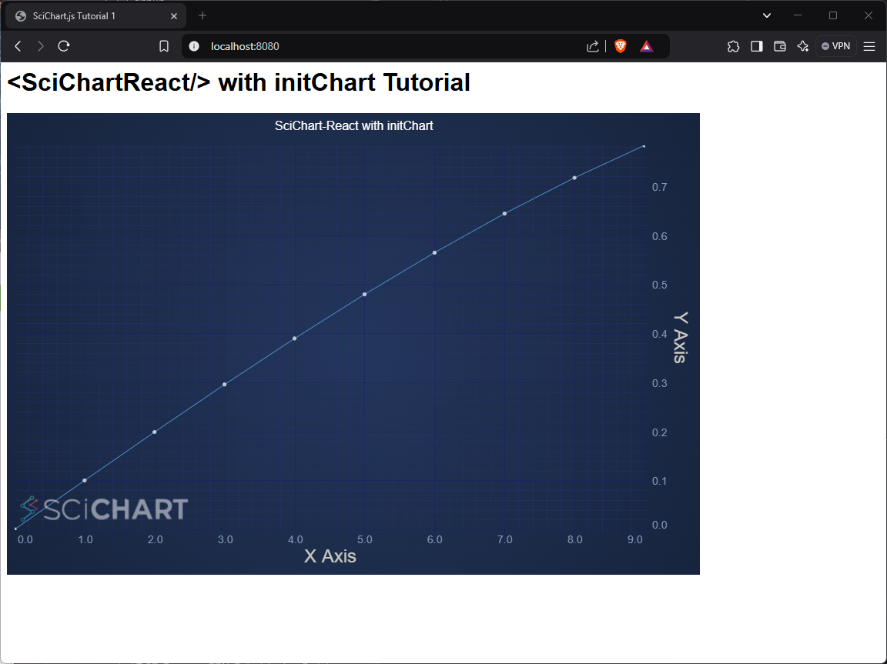887x664 pixels.
Task: Close the SciChart.js Tutorial 1 tab
Action: 174,15
